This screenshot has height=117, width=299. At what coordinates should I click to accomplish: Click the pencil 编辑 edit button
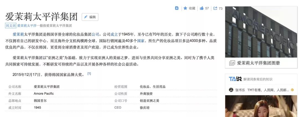(x=90, y=17)
